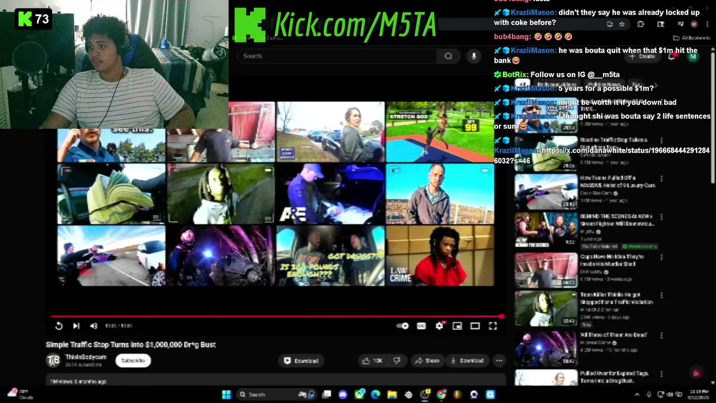This screenshot has width=716, height=403.
Task: Open the A&E end-screen video tile
Action: tap(330, 193)
